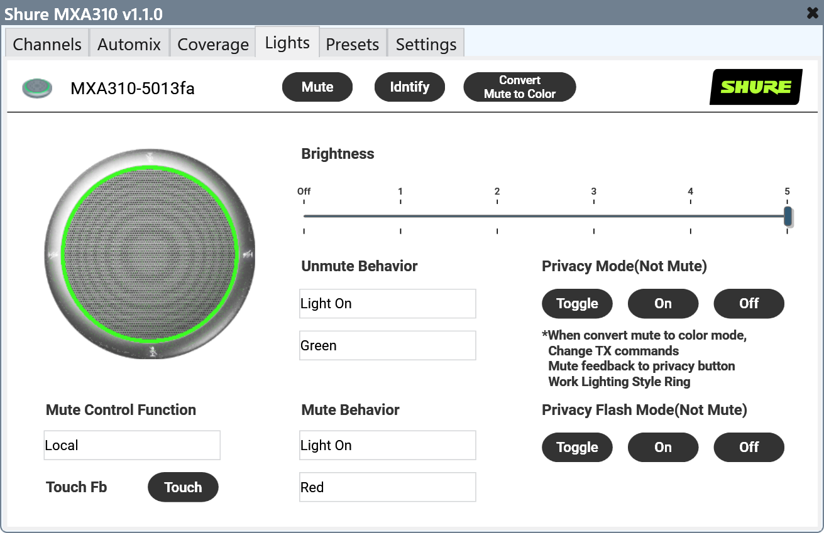
Task: Click the Brightness heading
Action: [x=338, y=154]
